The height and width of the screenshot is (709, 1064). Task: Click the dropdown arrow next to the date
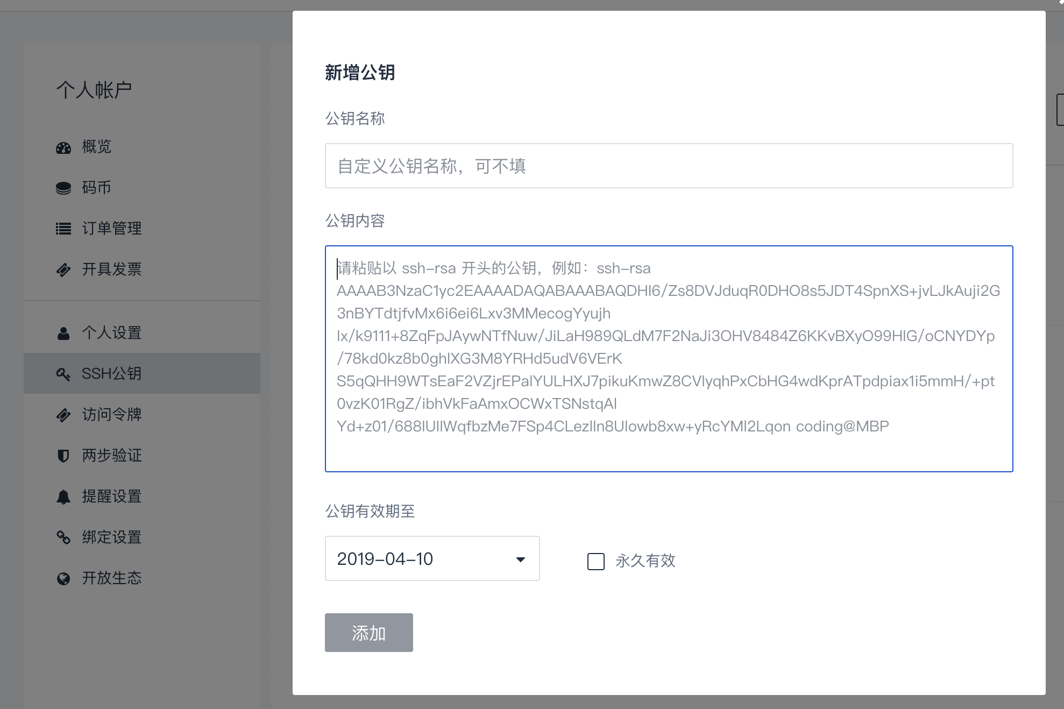(x=520, y=559)
